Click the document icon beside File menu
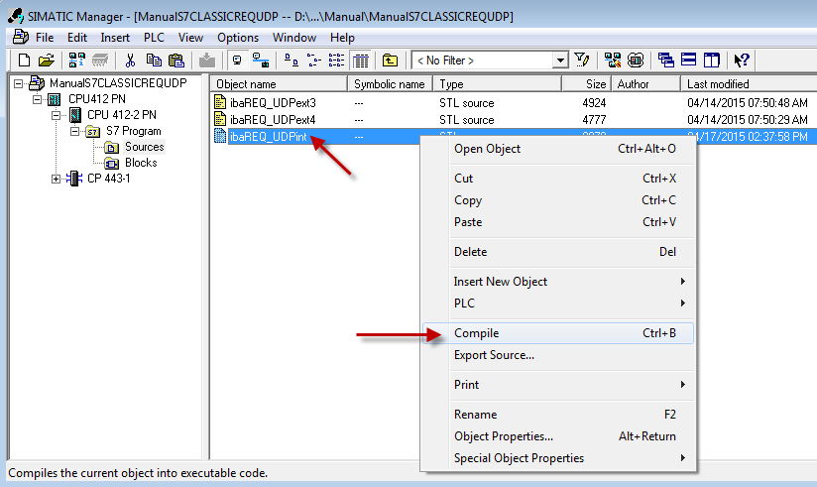Screen dimensions: 817x487 click(20, 37)
